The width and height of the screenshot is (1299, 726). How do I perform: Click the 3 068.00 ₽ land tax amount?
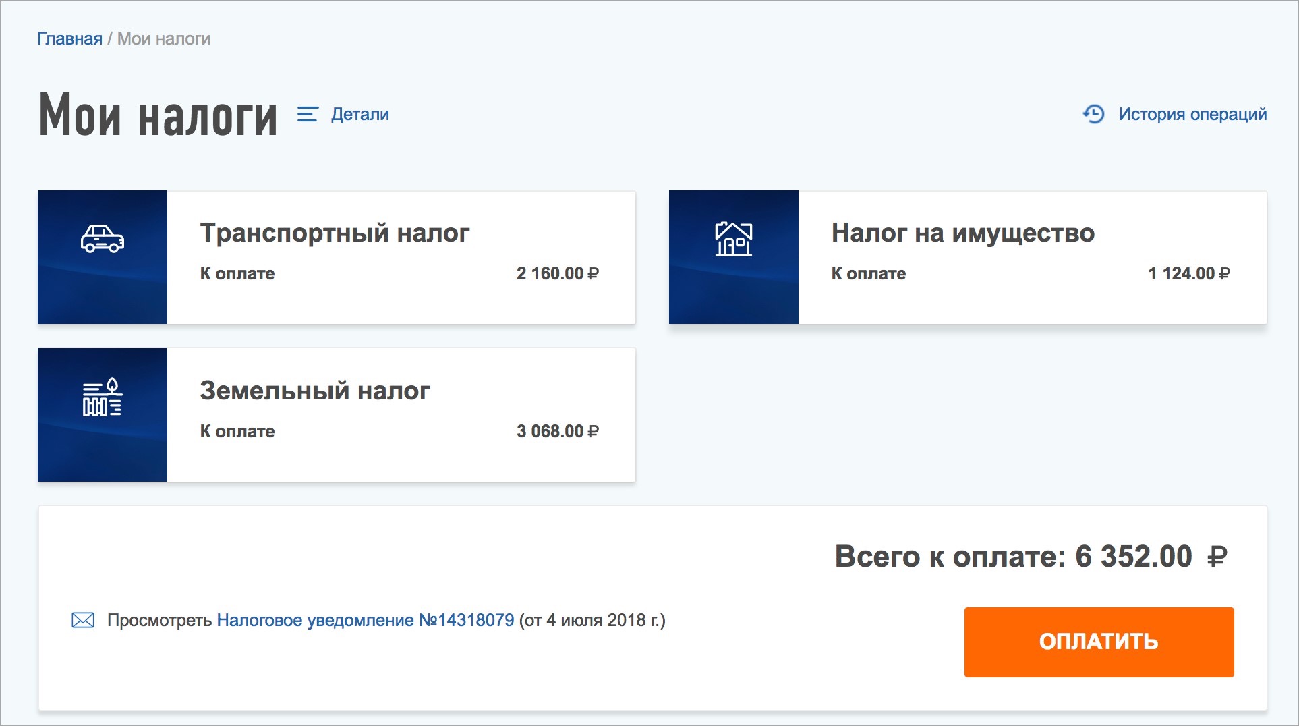pos(557,431)
